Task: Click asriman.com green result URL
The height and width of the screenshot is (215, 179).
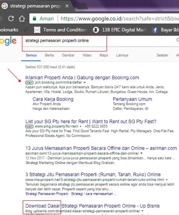Action: (x=82, y=153)
